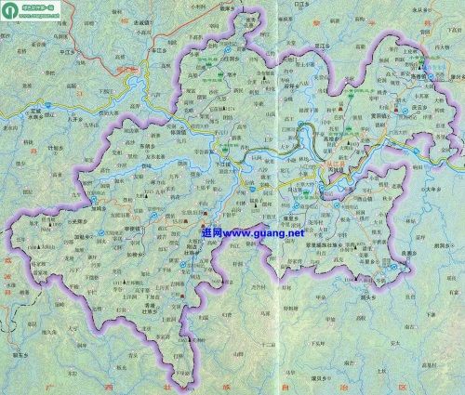Click the 斗里乡 label

tap(367, 261)
